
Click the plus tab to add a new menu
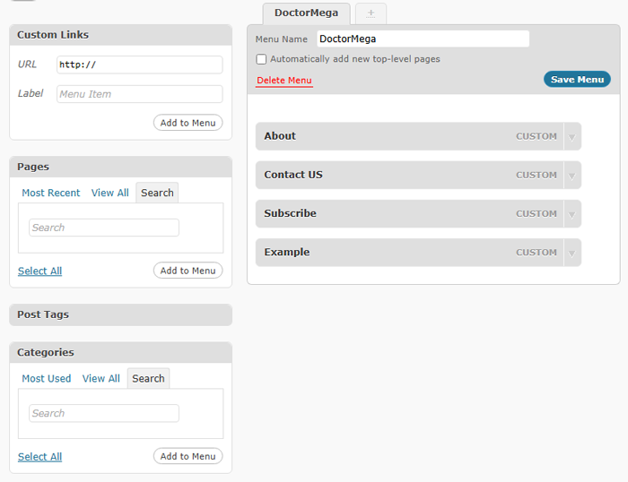point(371,13)
